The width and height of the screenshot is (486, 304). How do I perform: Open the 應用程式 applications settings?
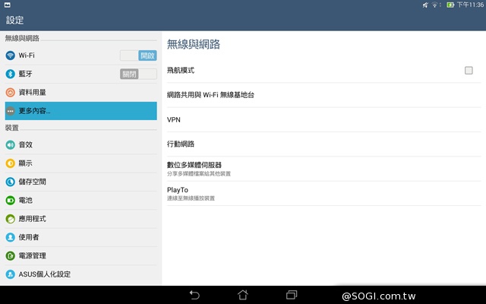tap(81, 219)
